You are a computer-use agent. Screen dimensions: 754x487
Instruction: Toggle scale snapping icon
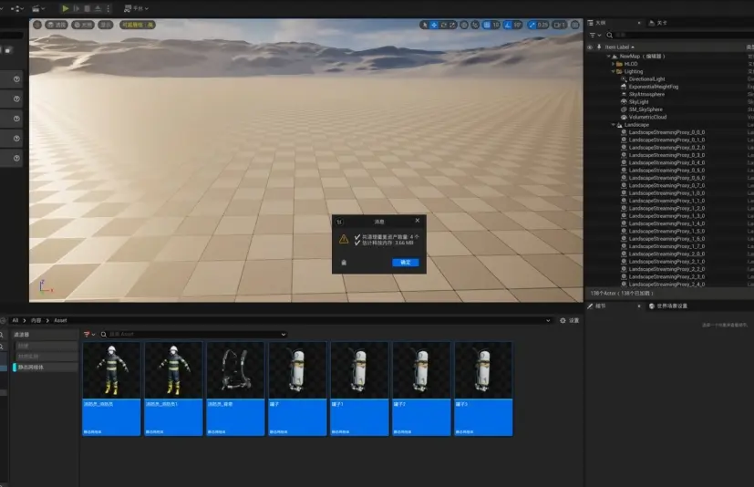click(x=532, y=25)
